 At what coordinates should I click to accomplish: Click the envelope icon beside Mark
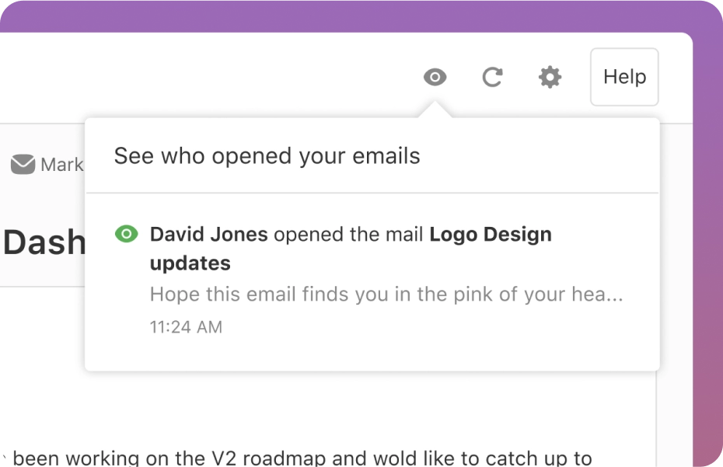tap(23, 165)
